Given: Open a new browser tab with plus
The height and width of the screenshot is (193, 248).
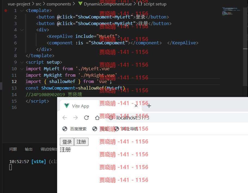Looking at the screenshot, I should pyautogui.click(x=149, y=106).
